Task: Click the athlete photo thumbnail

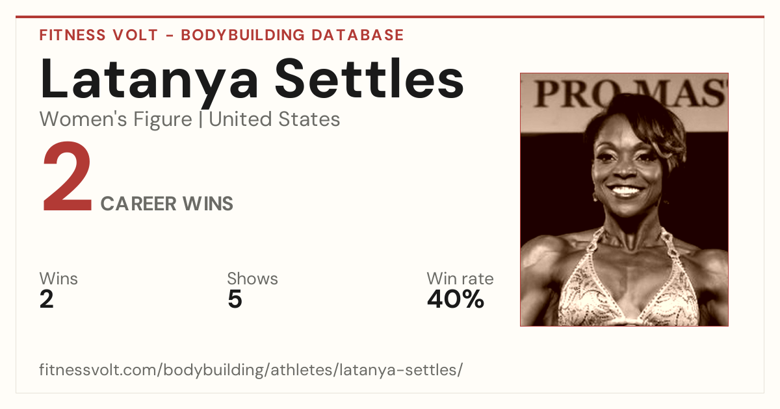Action: click(624, 199)
